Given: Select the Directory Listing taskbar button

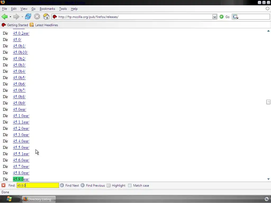Looking at the screenshot, I should click(x=39, y=199).
